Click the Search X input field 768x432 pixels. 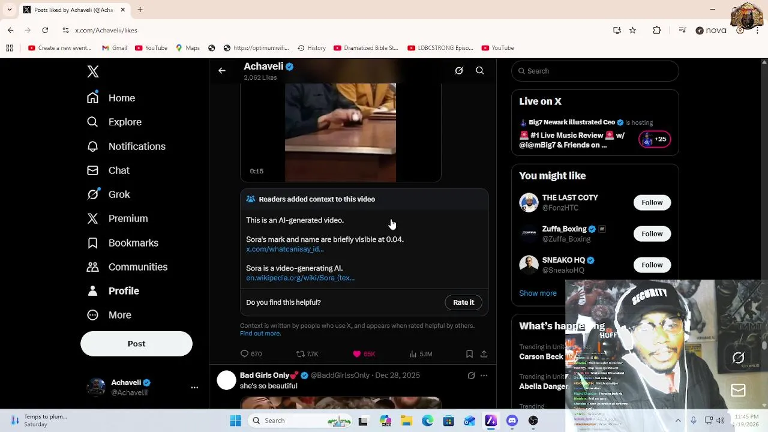click(x=595, y=71)
